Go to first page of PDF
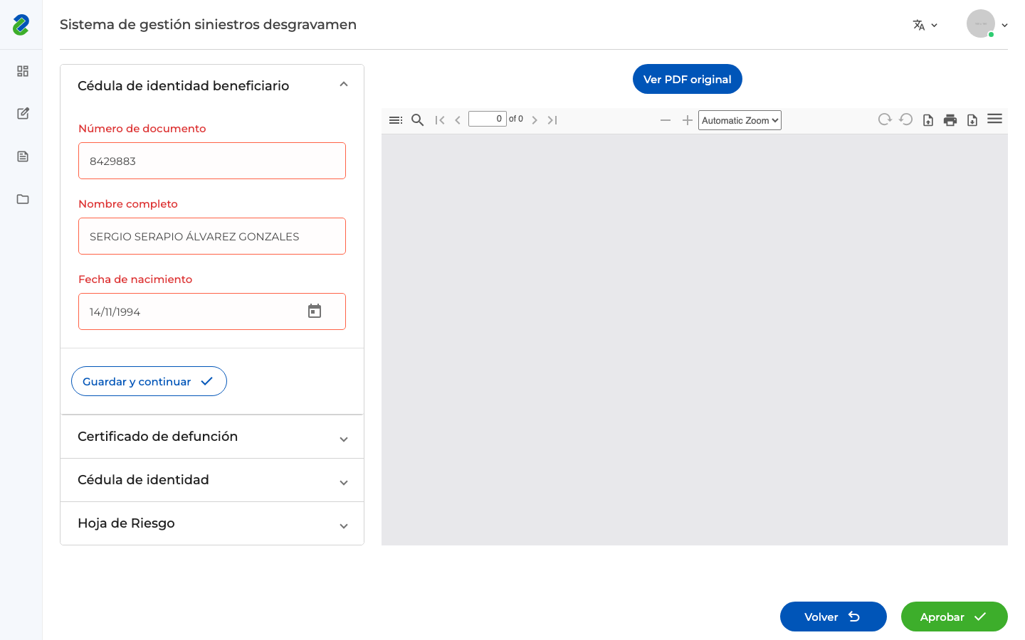This screenshot has height=640, width=1025. pos(440,120)
